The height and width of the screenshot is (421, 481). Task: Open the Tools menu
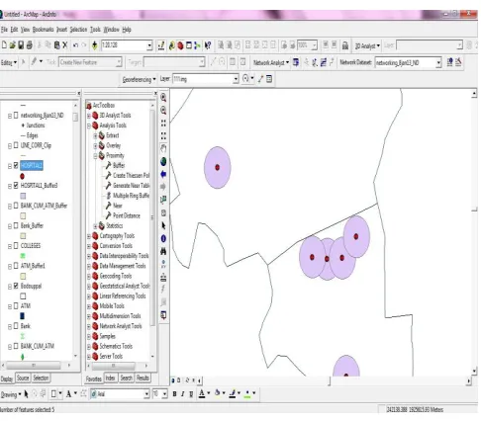pyautogui.click(x=95, y=30)
